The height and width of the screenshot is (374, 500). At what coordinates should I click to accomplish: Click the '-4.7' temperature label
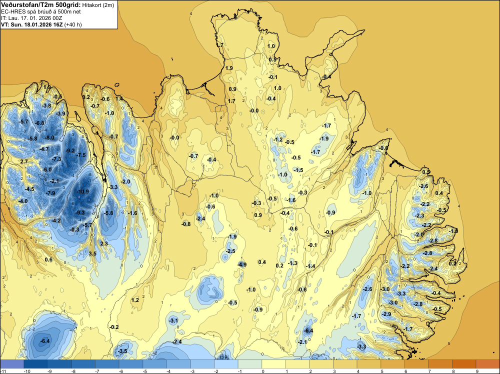pos(43,149)
